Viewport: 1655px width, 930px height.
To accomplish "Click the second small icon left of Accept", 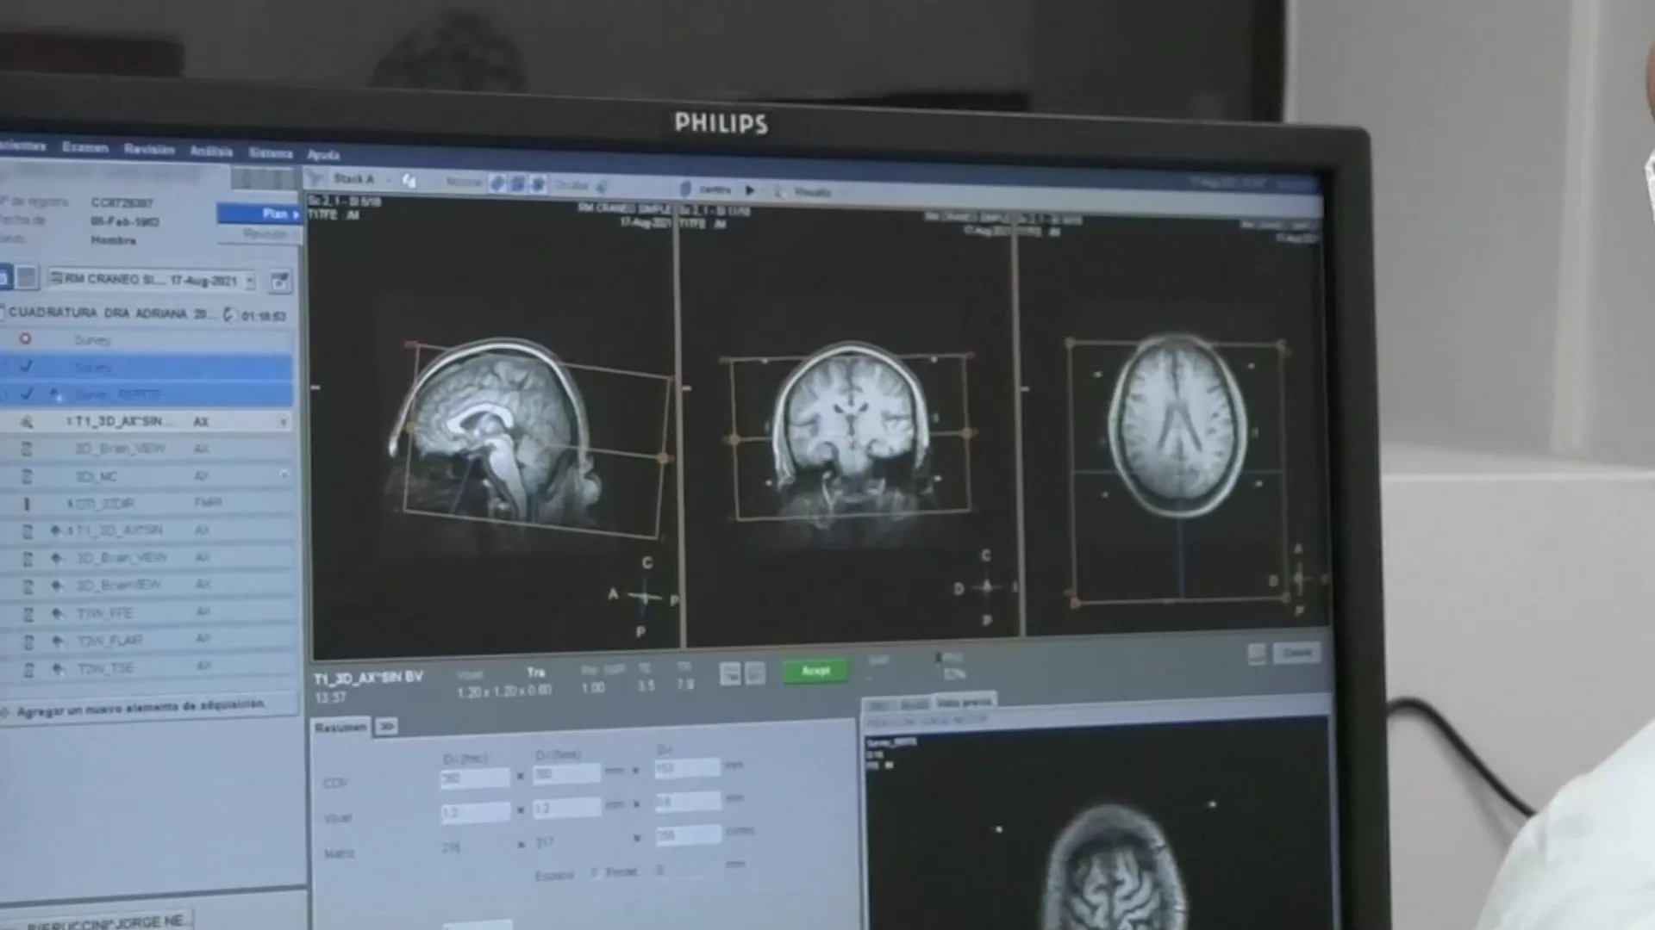I will pyautogui.click(x=754, y=673).
